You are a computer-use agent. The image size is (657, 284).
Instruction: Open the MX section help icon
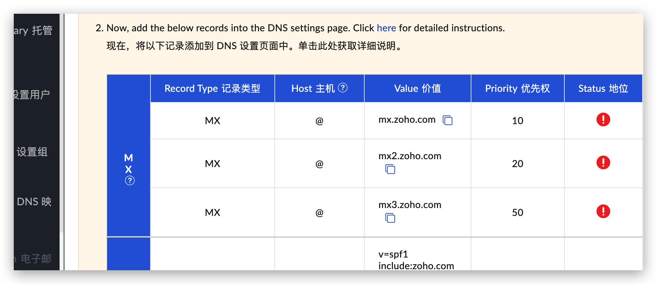point(130,181)
